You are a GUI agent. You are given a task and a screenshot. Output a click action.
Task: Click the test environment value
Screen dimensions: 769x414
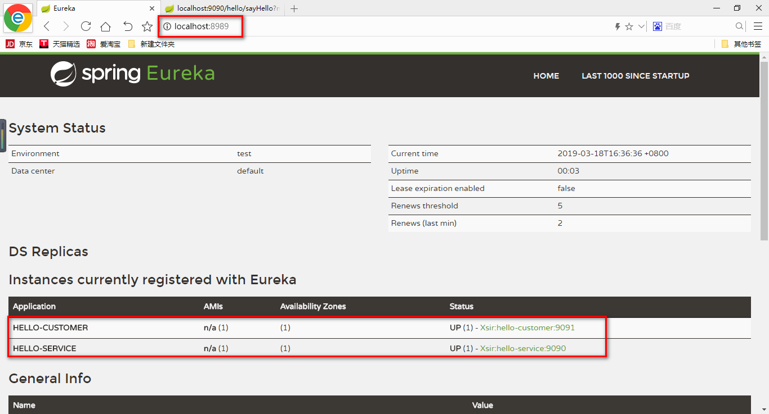[x=244, y=153]
